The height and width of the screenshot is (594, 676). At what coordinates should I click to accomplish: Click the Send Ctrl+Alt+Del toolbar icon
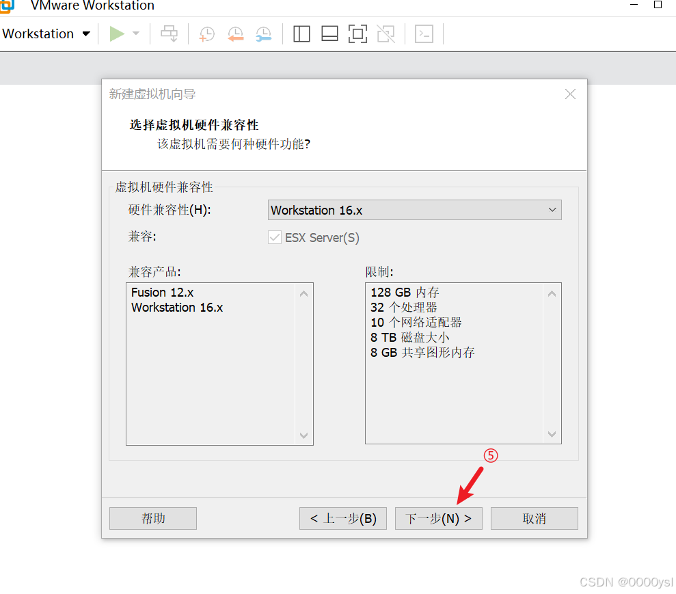pyautogui.click(x=169, y=33)
